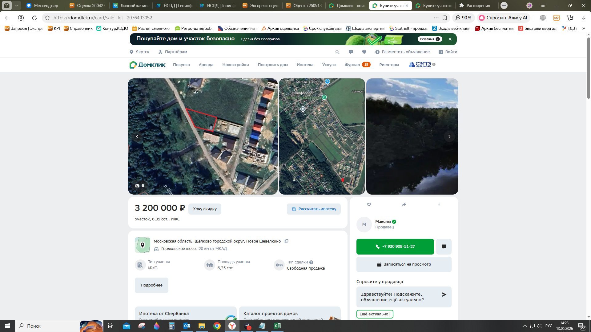Click Разместить объявление link
The width and height of the screenshot is (591, 332).
(402, 52)
